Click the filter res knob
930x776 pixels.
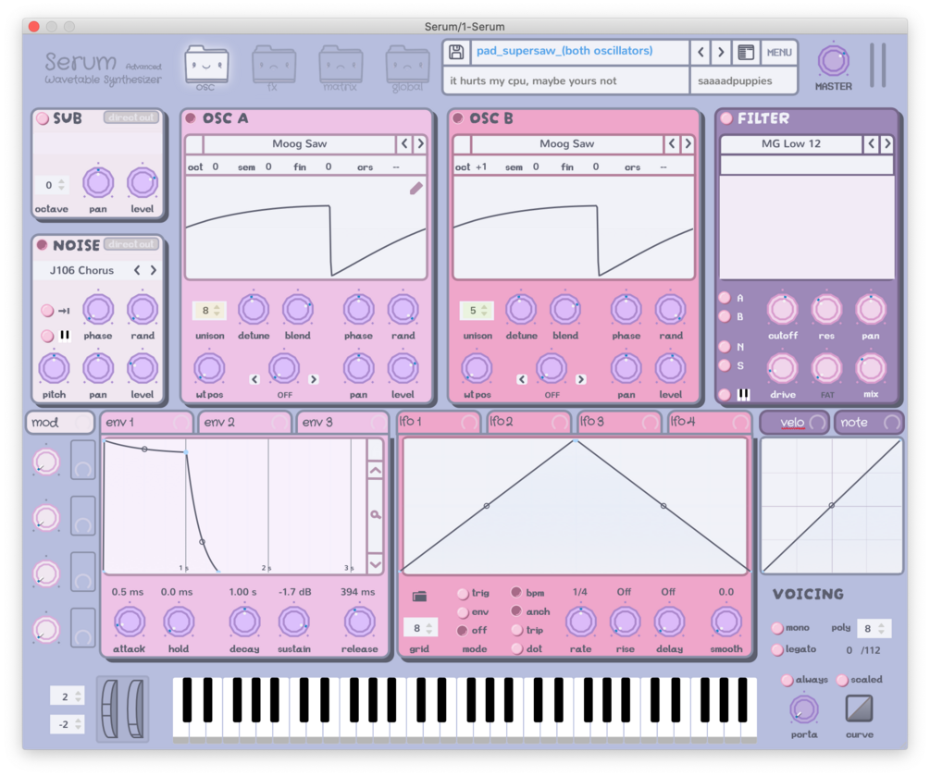[826, 310]
